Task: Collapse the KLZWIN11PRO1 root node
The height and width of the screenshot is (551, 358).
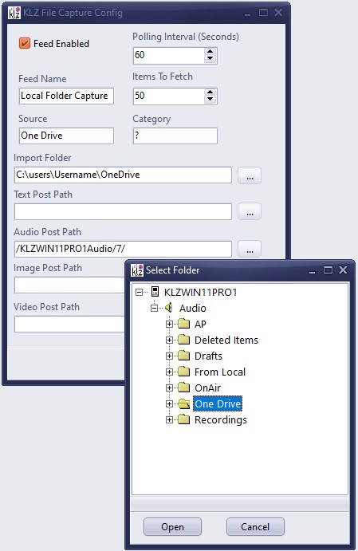Action: 139,292
